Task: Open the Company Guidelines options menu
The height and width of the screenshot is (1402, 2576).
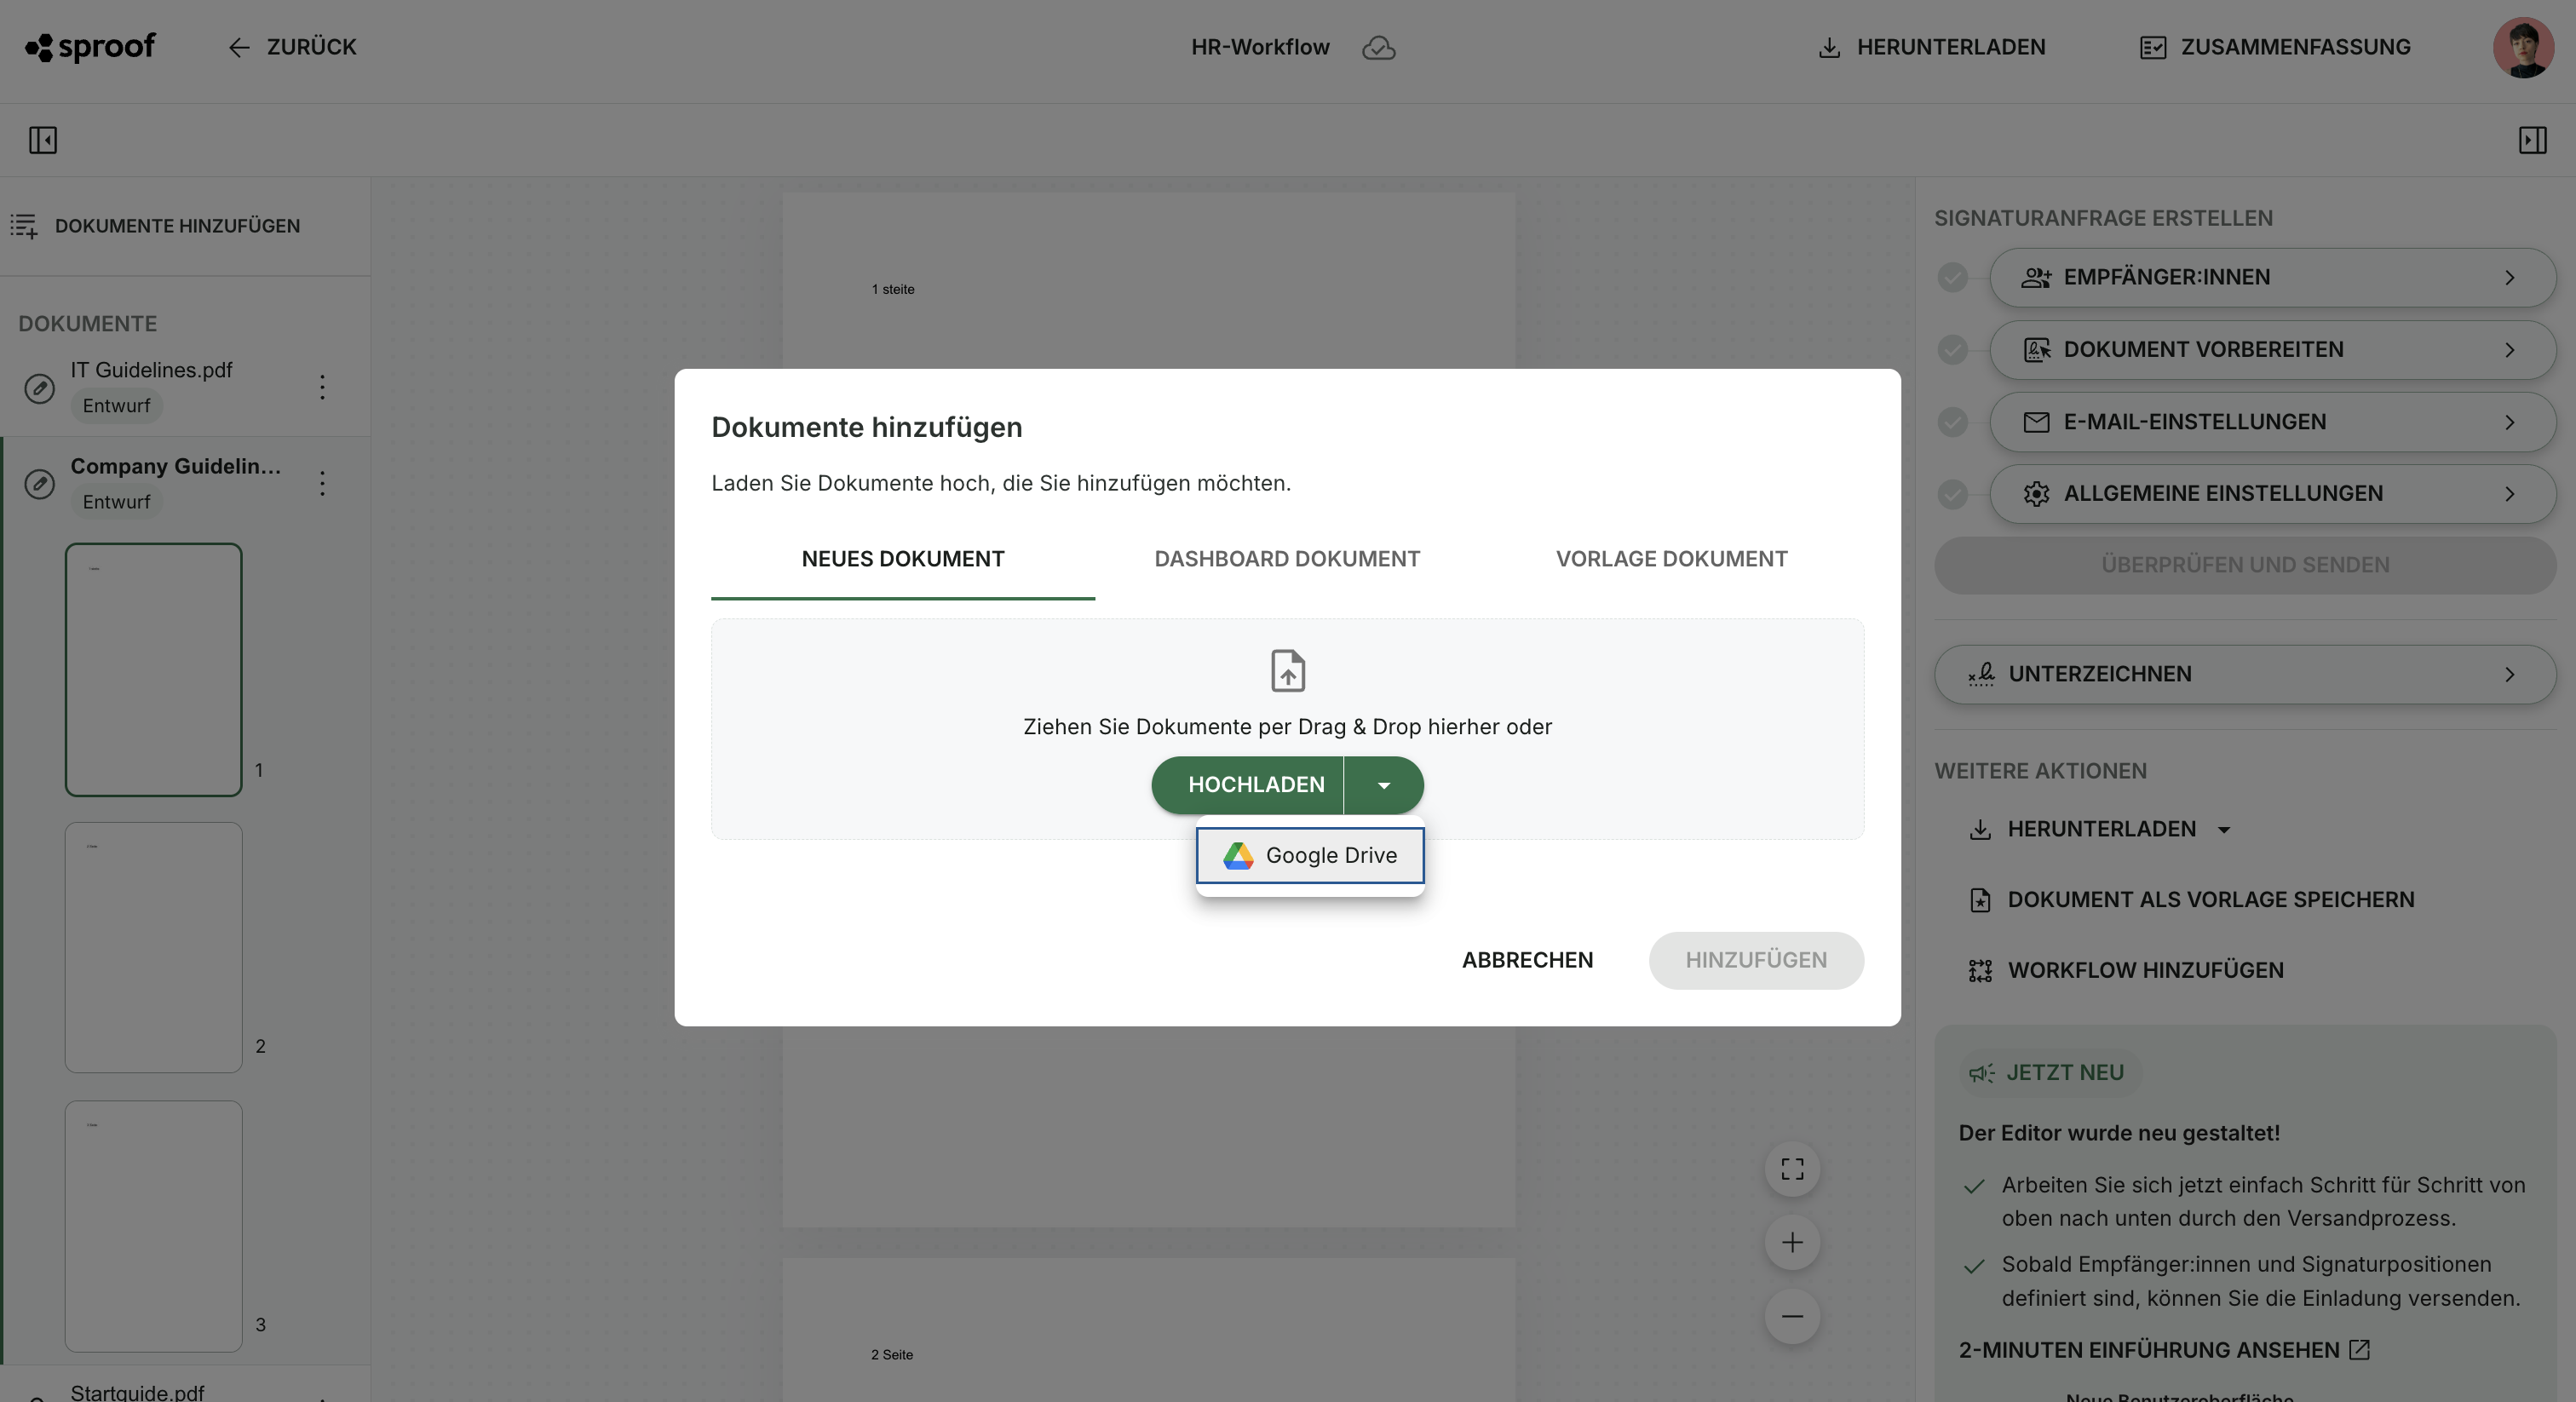Action: [x=322, y=483]
